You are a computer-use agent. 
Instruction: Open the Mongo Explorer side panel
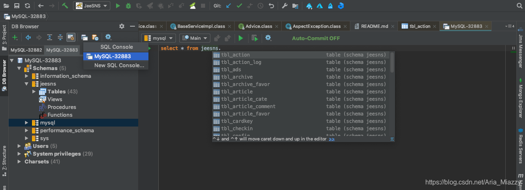520,99
